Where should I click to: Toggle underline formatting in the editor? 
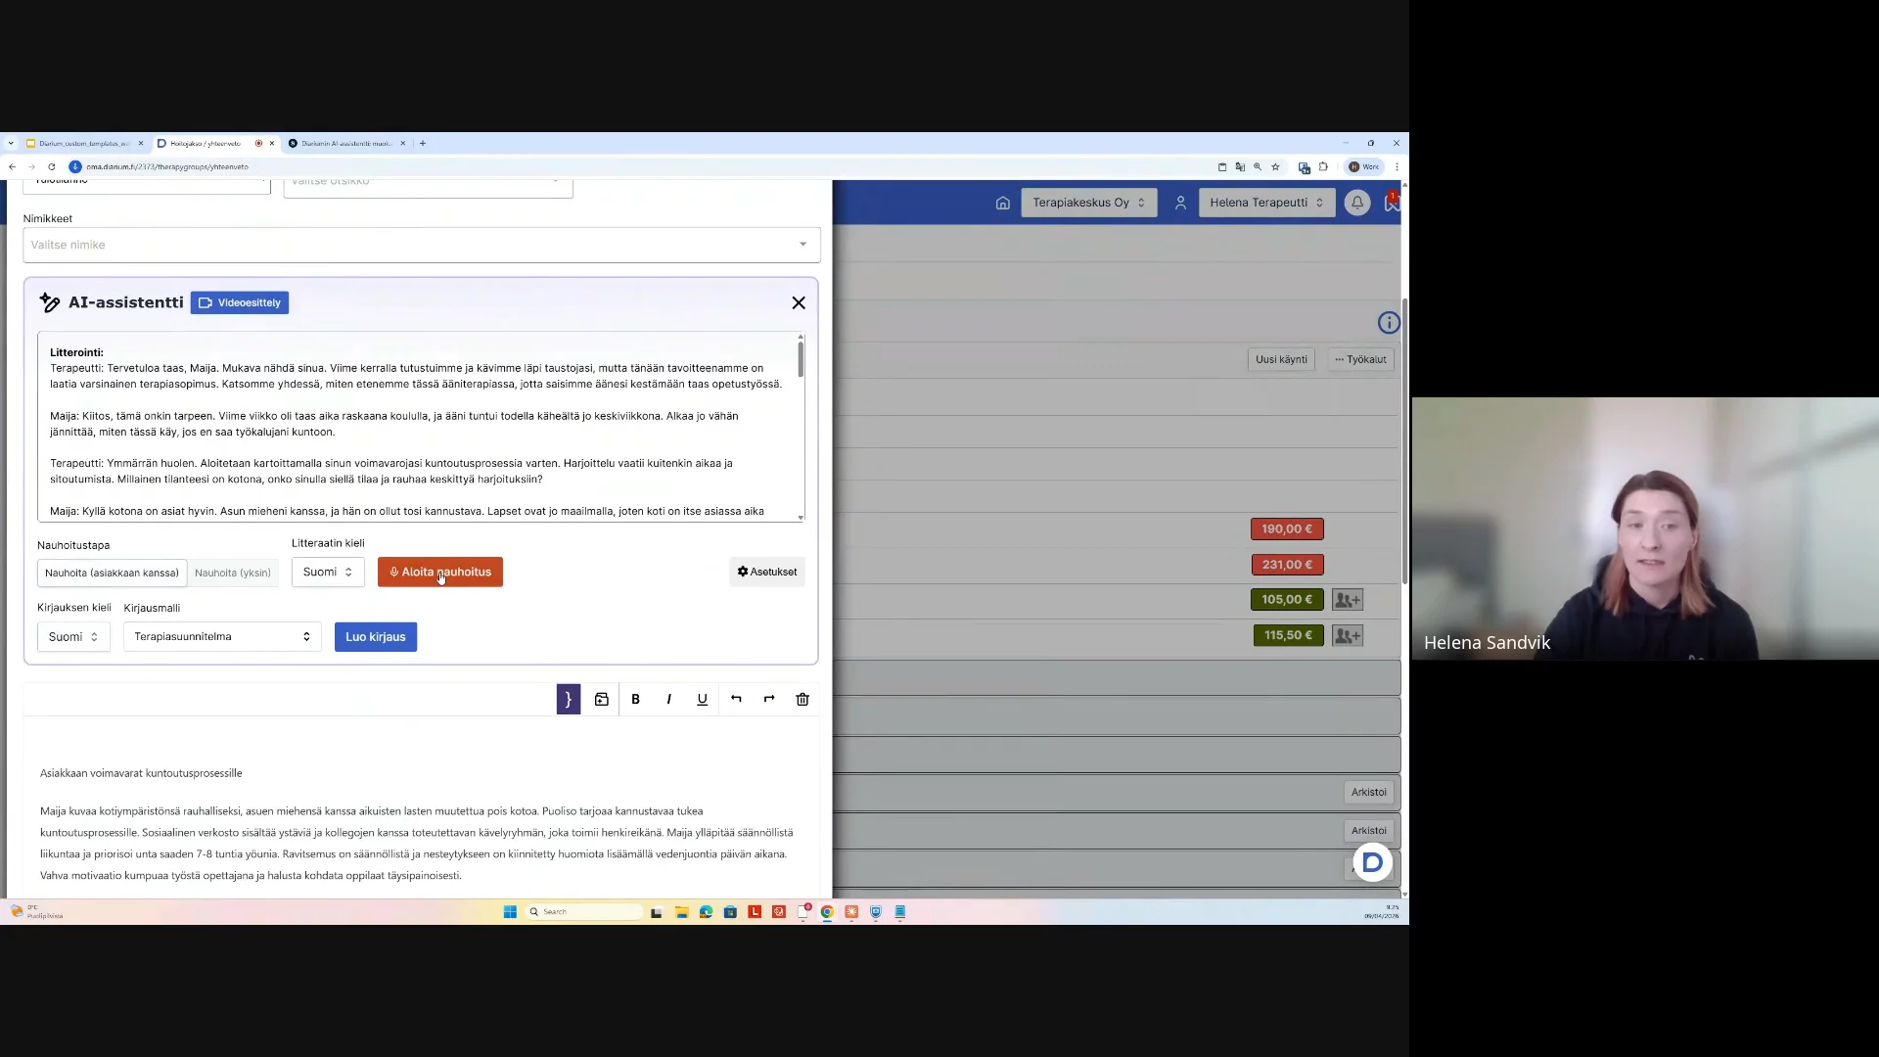702,699
